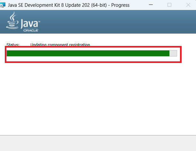Click the 'Status:' label

[13, 45]
